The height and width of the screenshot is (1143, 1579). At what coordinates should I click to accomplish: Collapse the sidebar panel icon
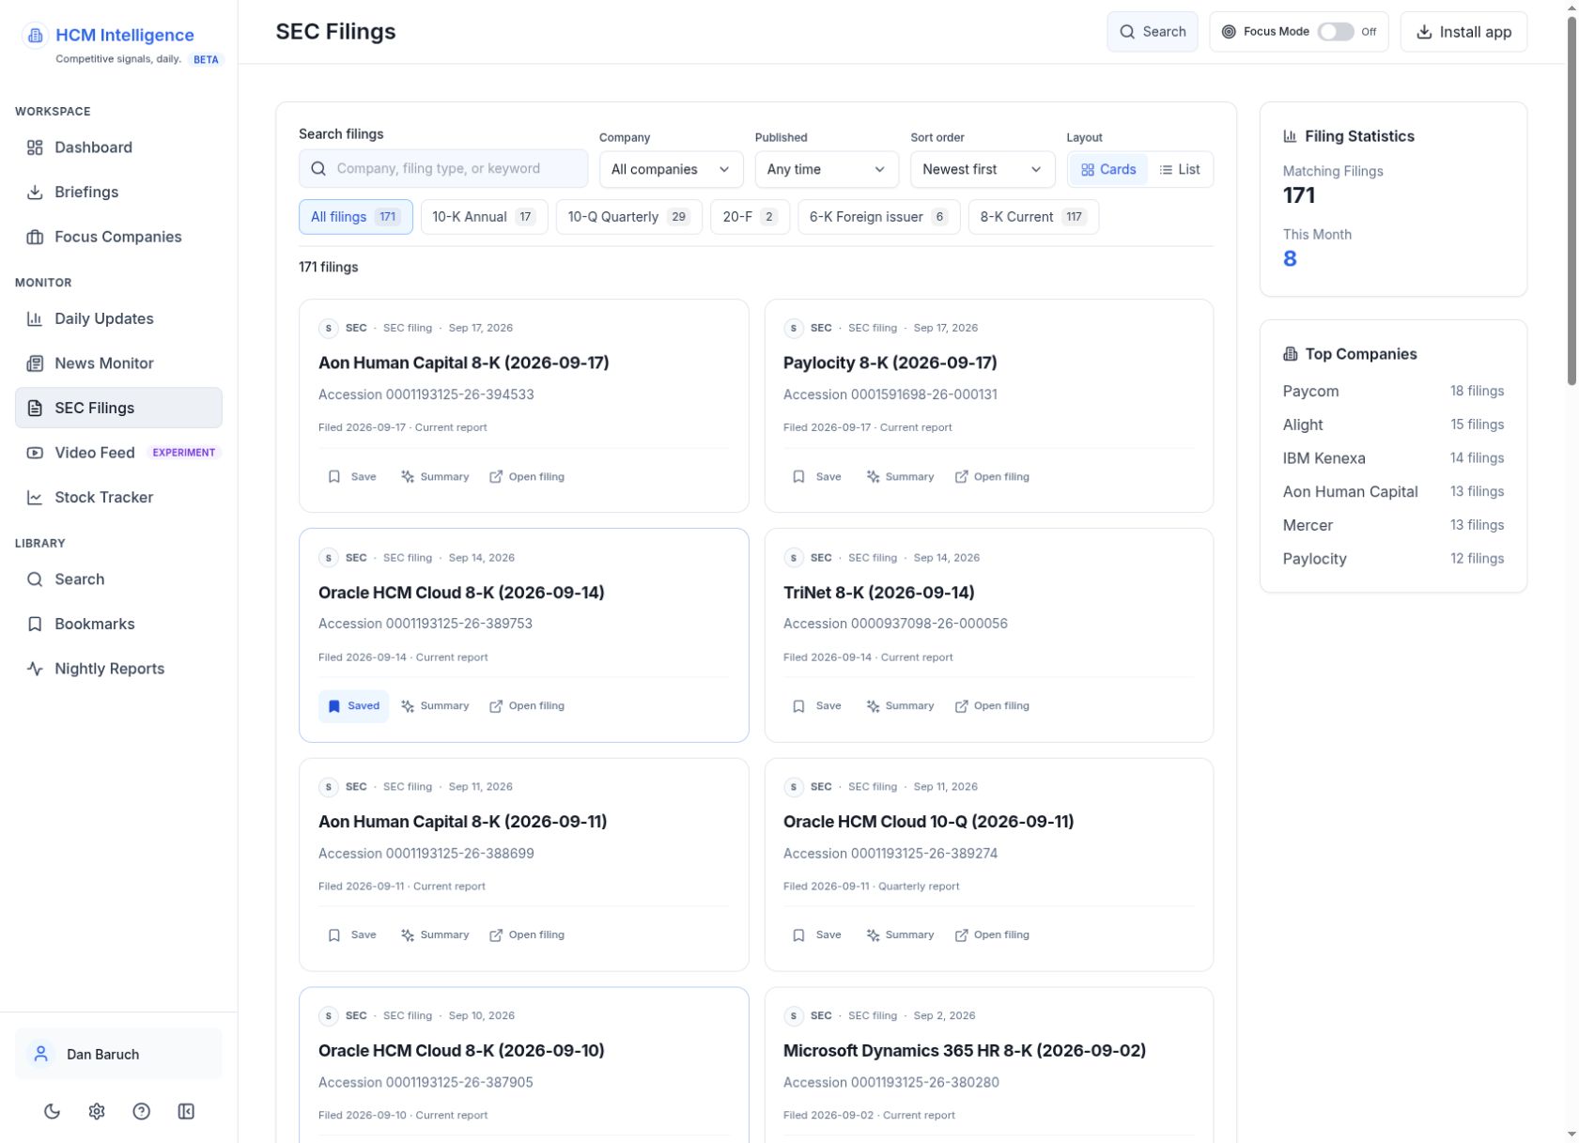coord(186,1112)
